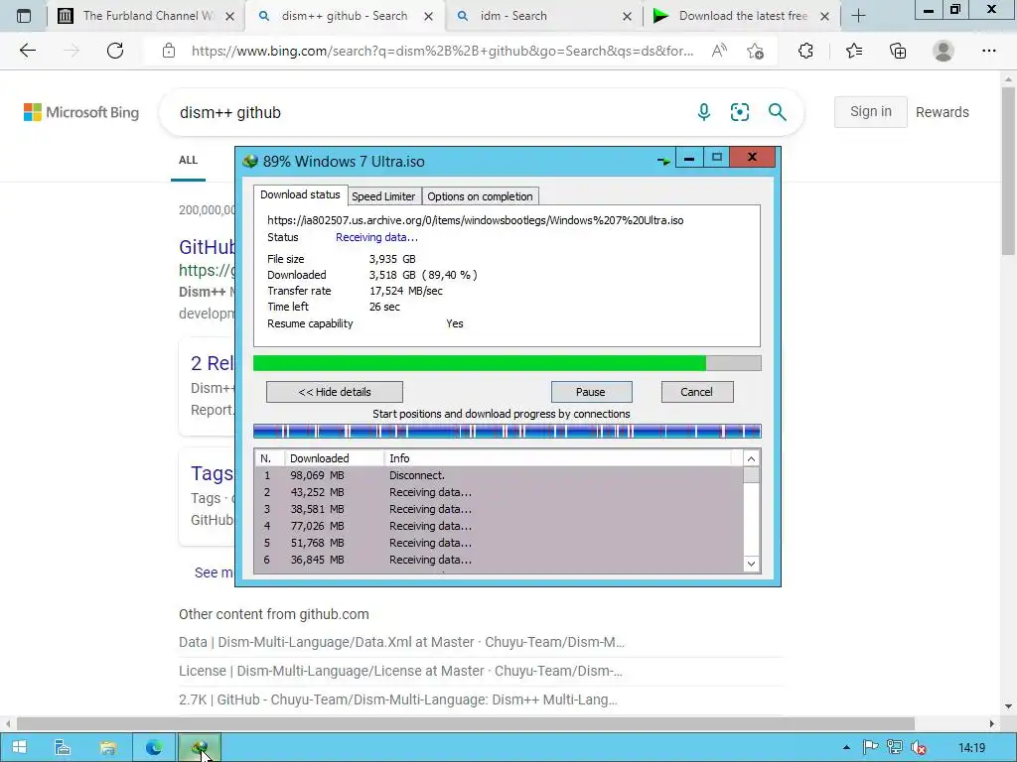1017x762 pixels.
Task: Close the idm - Search tab
Action: (627, 16)
